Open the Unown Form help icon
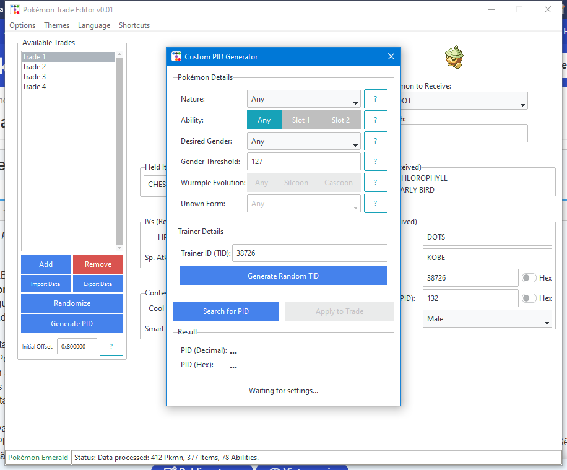567x470 pixels. [x=375, y=204]
